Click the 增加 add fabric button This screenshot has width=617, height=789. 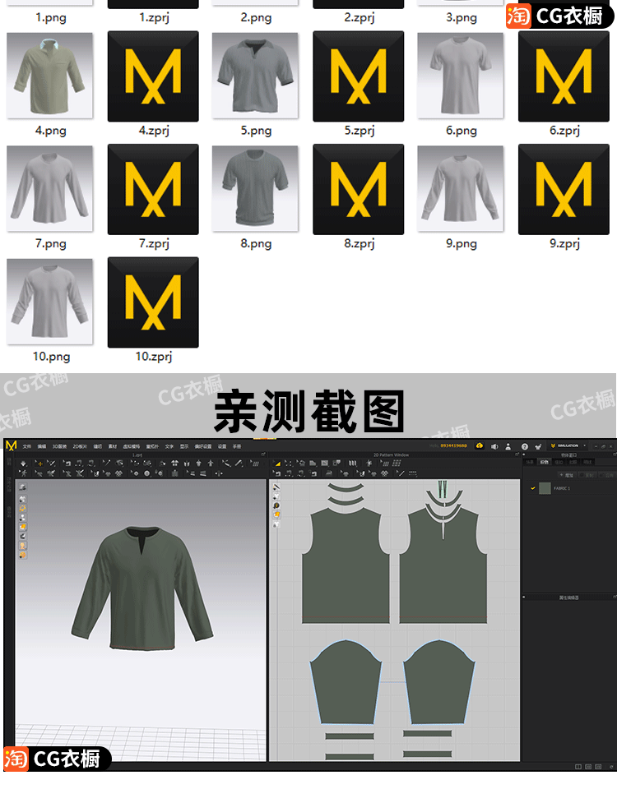567,475
